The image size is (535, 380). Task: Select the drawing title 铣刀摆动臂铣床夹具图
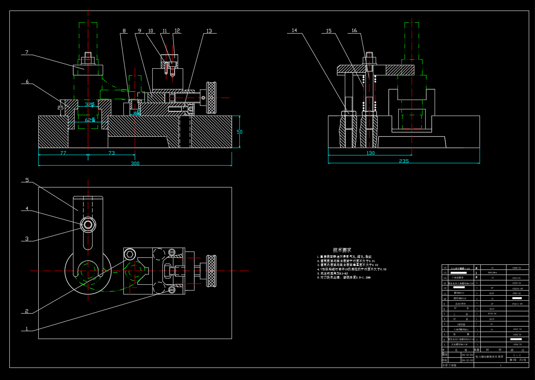[489, 357]
